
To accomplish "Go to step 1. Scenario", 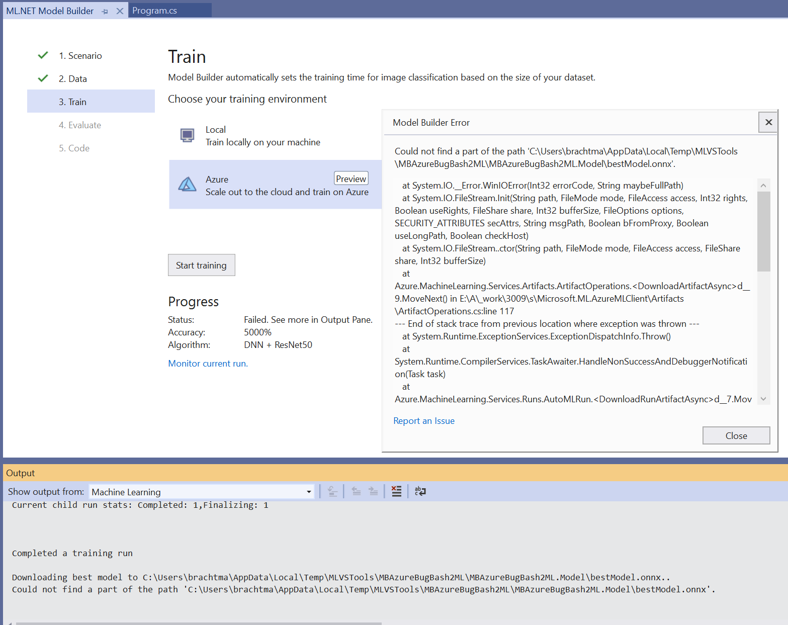I will point(80,56).
